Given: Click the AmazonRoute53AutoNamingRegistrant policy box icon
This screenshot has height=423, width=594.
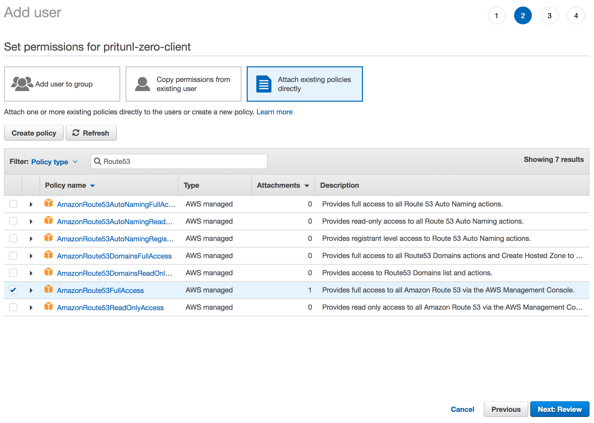Looking at the screenshot, I should click(48, 238).
